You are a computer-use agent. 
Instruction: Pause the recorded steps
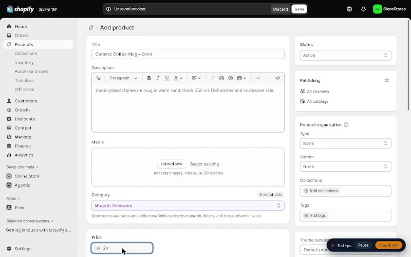click(x=363, y=245)
